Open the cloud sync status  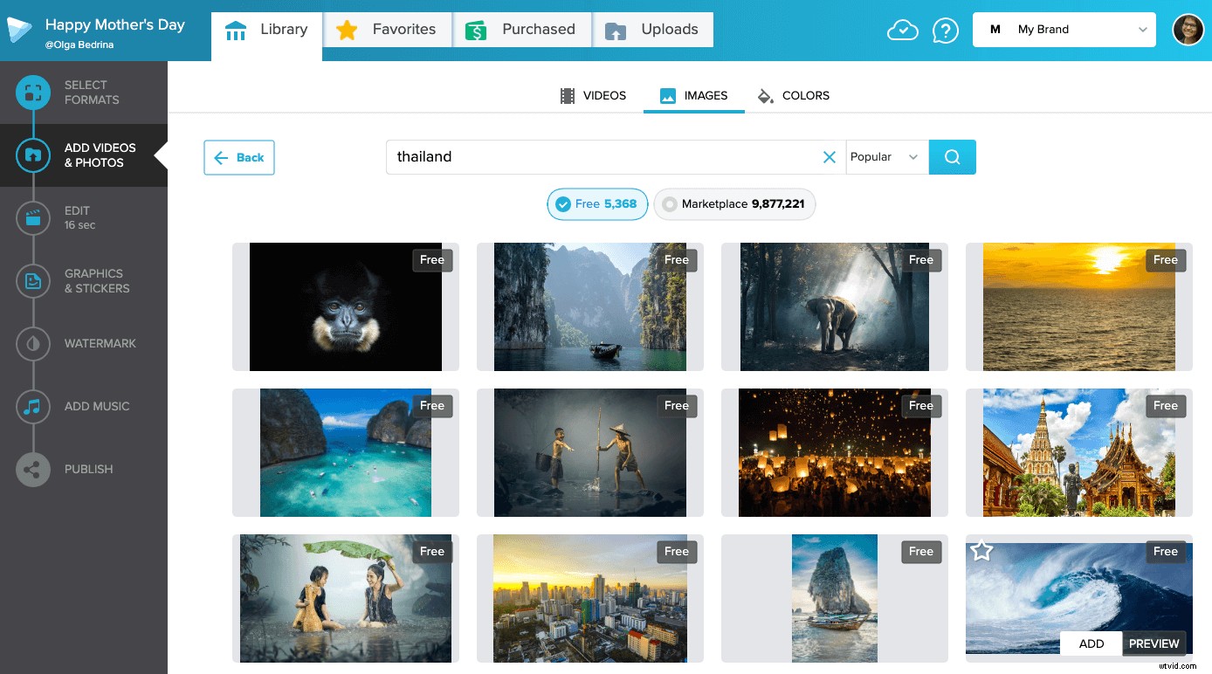903,29
